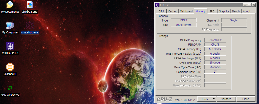Switch to the CPU tab
Screen dimensions: 259x104
point(161,11)
